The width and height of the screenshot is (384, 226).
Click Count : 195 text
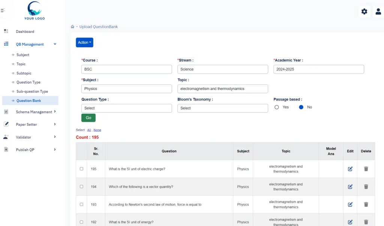[87, 137]
